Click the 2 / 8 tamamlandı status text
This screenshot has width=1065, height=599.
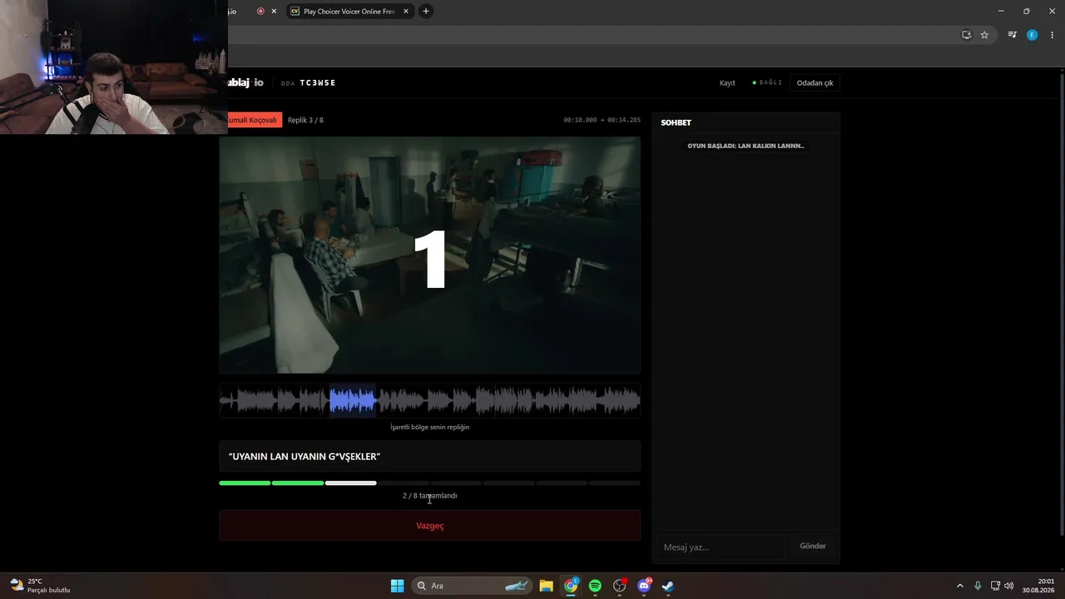point(429,496)
